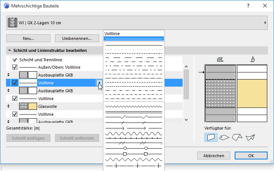This screenshot has height=171, width=274.
Task: Click the ArchiCAD logo in title bar
Action: click(6, 6)
